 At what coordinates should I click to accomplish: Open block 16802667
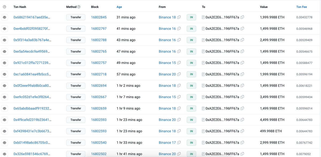[99, 97]
